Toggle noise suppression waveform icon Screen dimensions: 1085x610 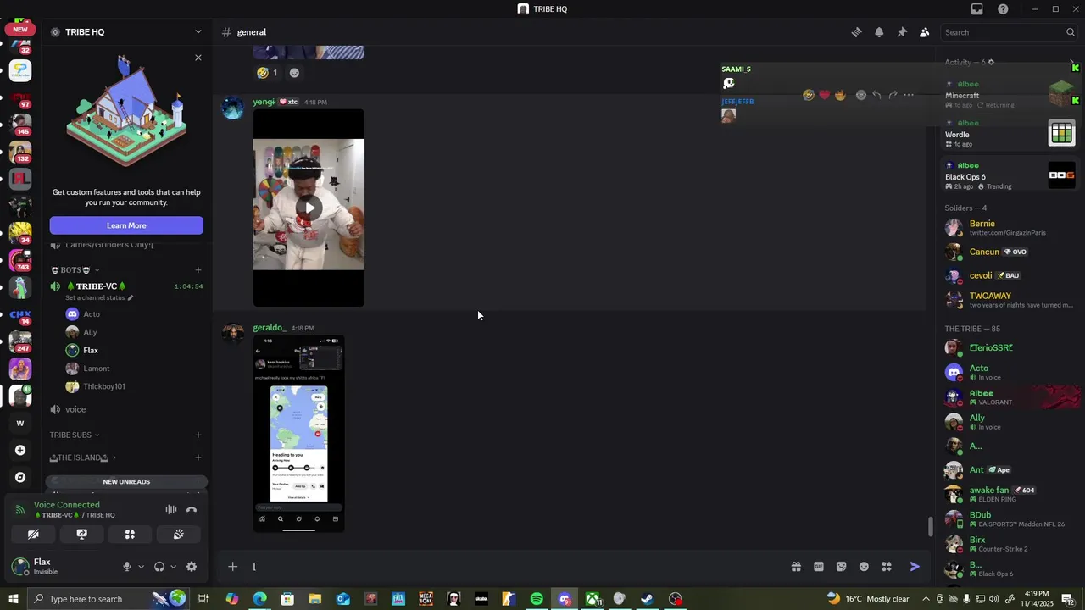pos(171,509)
